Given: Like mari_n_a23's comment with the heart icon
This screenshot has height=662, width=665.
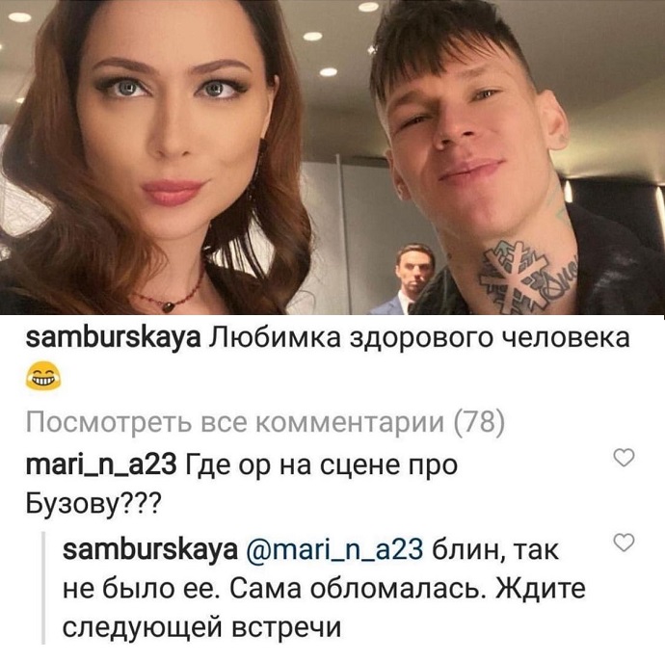Looking at the screenshot, I should click(625, 458).
